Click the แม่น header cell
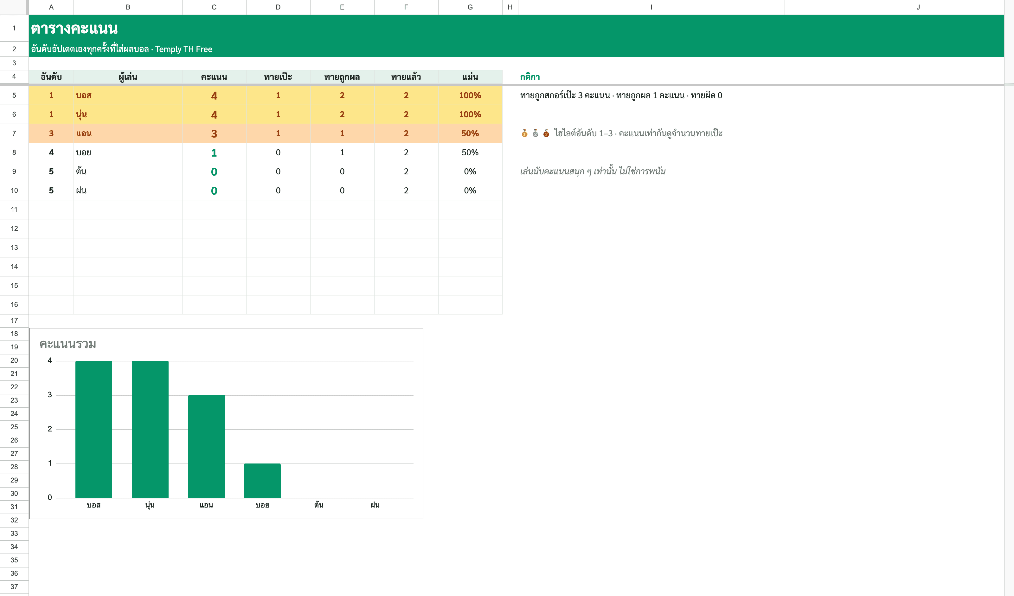Image resolution: width=1014 pixels, height=596 pixels. [x=470, y=77]
